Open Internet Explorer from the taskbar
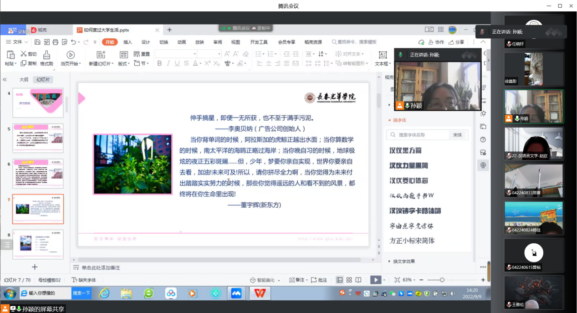 point(104,293)
